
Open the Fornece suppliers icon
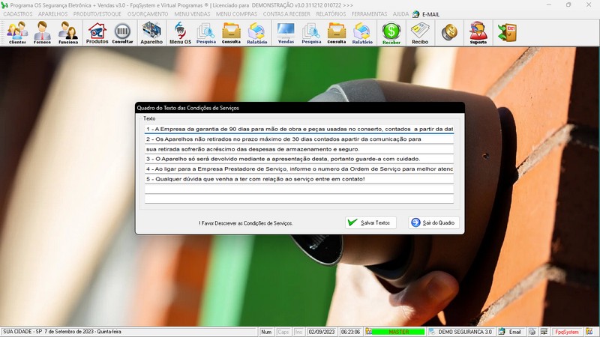(x=42, y=33)
